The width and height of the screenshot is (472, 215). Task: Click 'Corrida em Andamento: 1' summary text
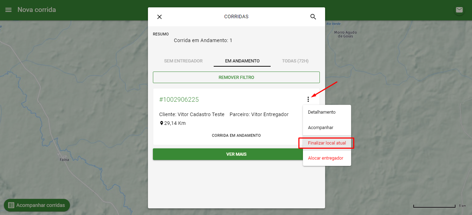[203, 40]
